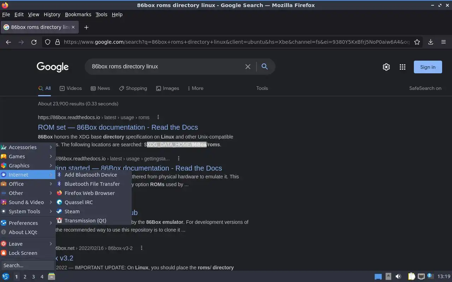Launch Add Bluetooth Device from Internet submenu
The width and height of the screenshot is (452, 282).
(94, 175)
